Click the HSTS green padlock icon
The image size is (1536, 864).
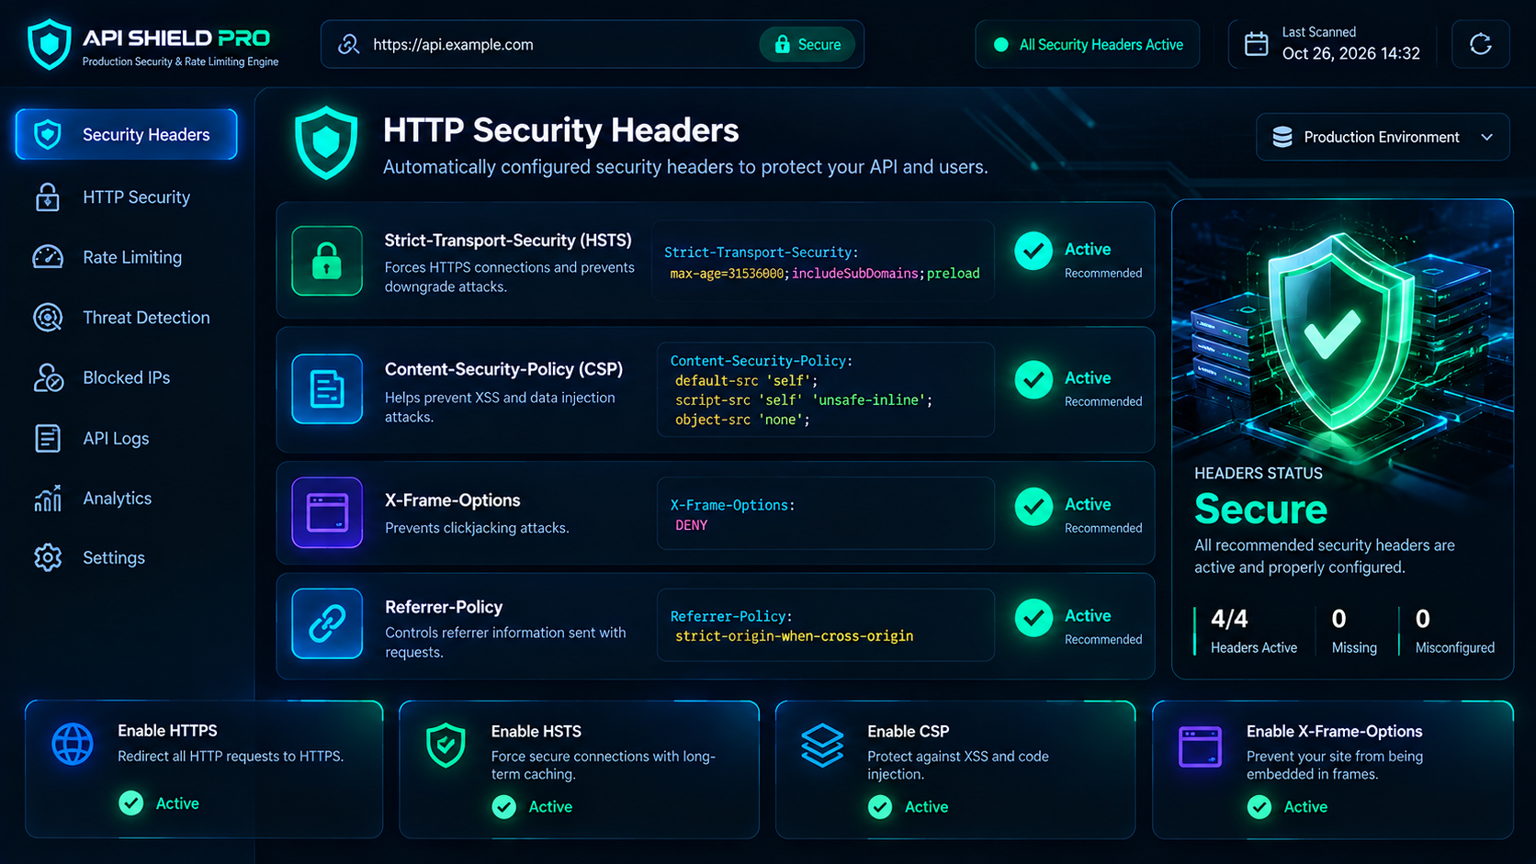[327, 261]
